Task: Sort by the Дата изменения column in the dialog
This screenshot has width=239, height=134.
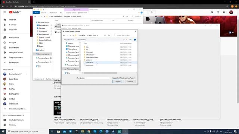Action: (x=126, y=43)
